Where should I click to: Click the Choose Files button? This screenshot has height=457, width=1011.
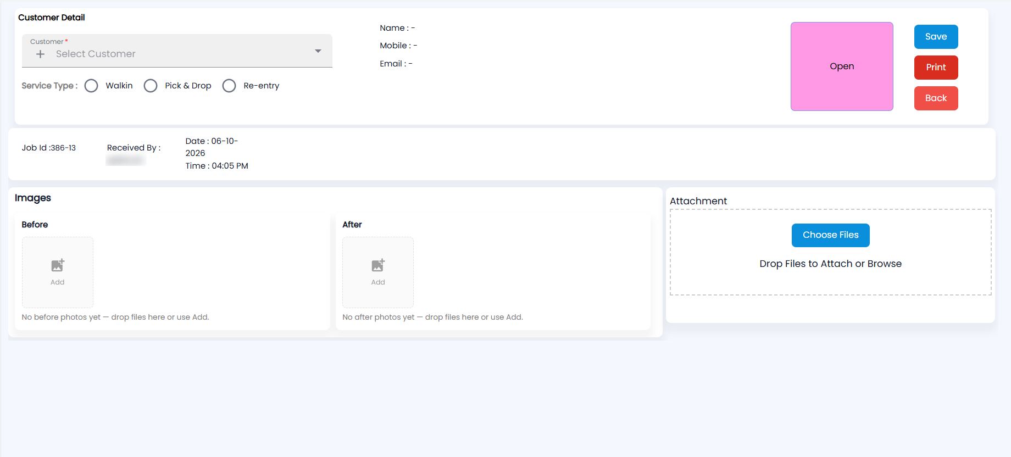pos(831,235)
